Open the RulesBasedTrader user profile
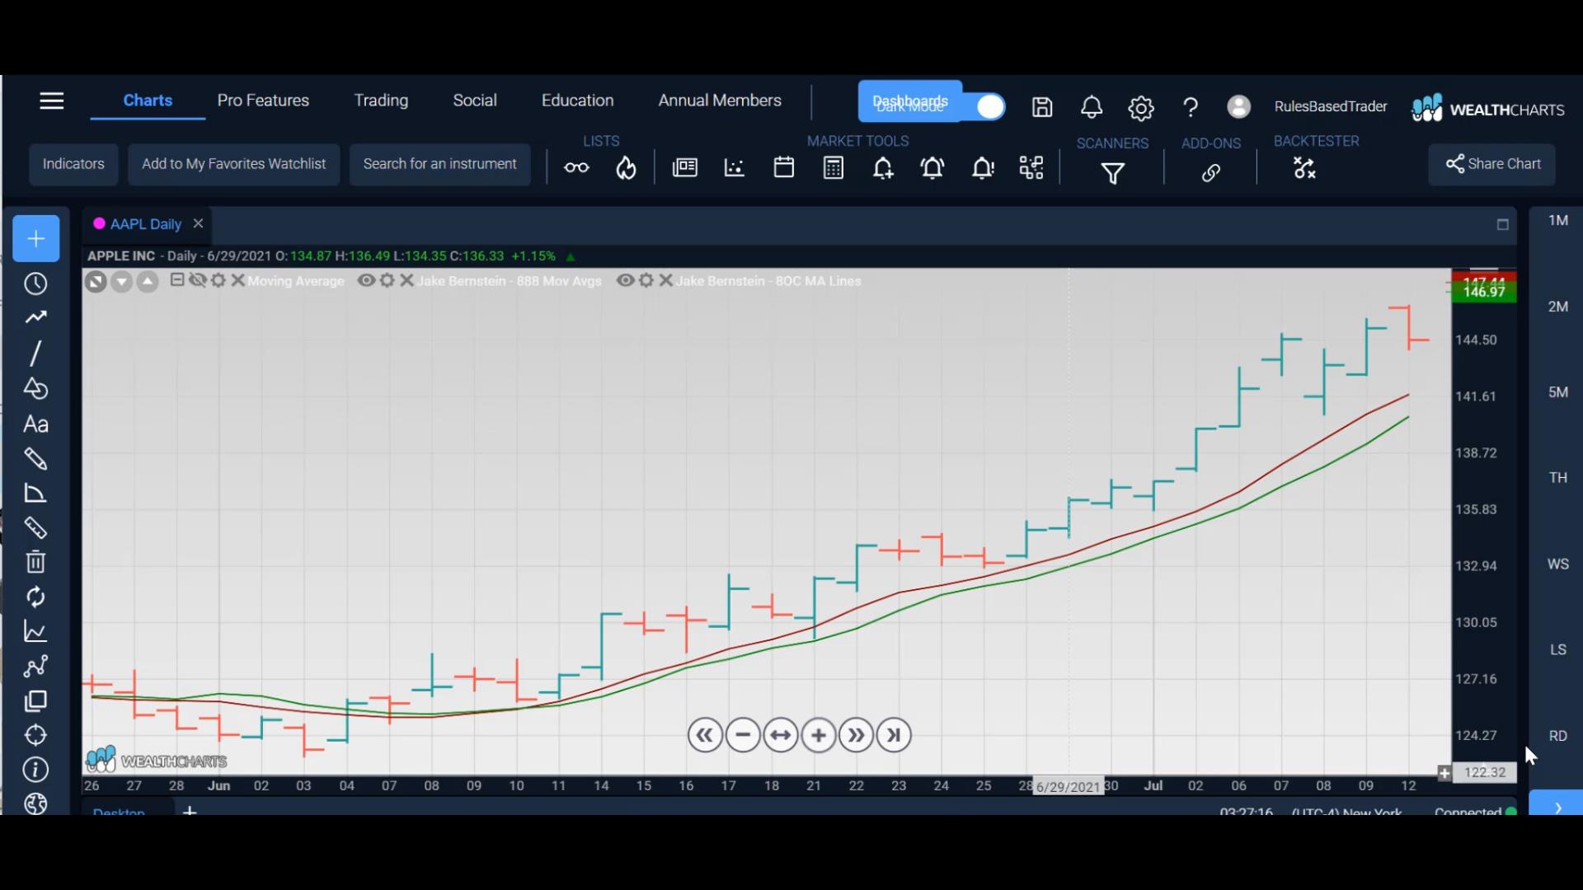Viewport: 1583px width, 890px height. point(1330,106)
